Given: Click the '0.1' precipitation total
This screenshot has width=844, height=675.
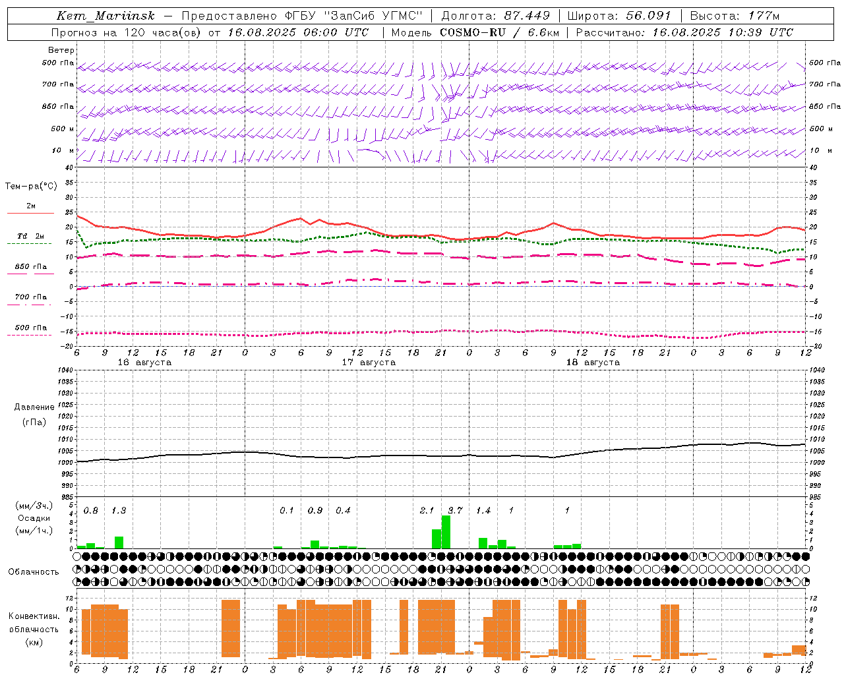Looking at the screenshot, I should 287,511.
